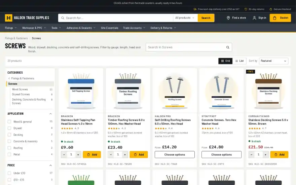Add Timber Roofing Screws to basket
Image resolution: width=296 pixels, height=185 pixels.
pyautogui.click(x=139, y=155)
